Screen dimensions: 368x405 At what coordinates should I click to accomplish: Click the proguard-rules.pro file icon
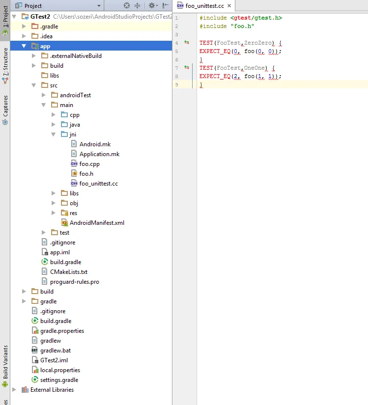[x=45, y=281]
